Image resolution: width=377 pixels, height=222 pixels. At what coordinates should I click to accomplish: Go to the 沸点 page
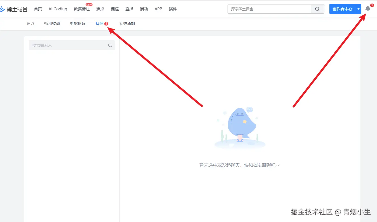(100, 9)
